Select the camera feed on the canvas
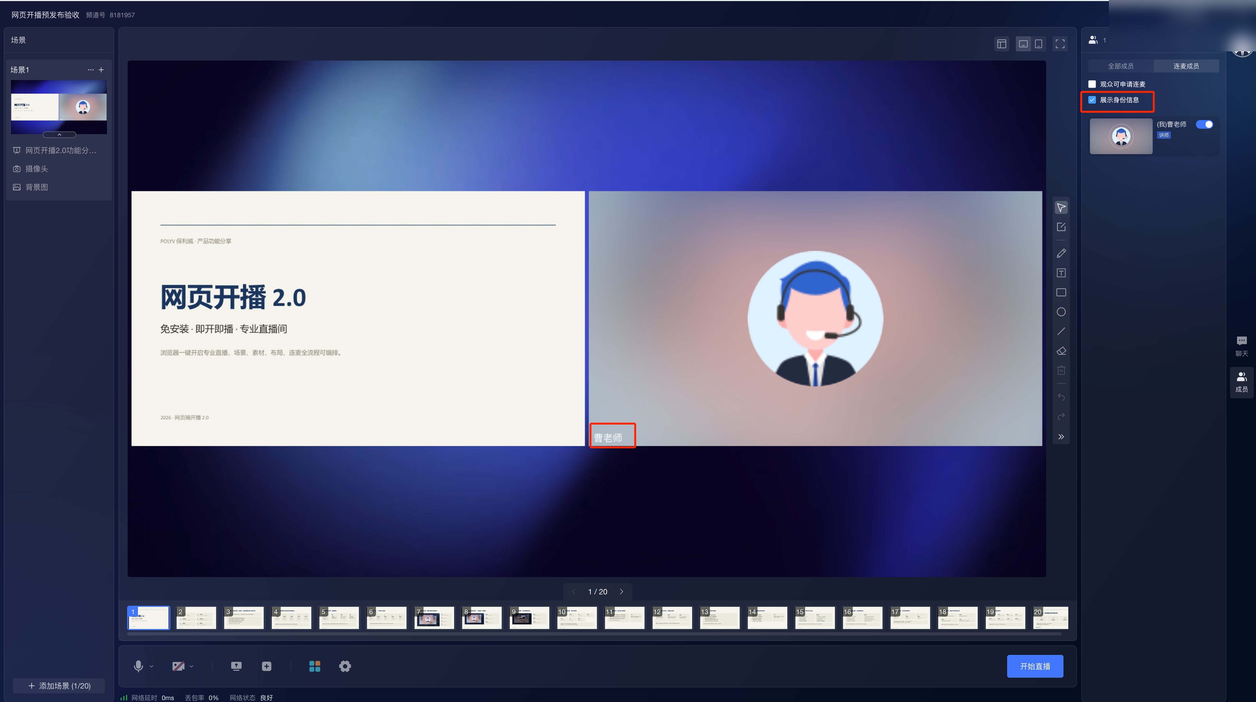Screen dimensions: 1256x702 [x=815, y=318]
